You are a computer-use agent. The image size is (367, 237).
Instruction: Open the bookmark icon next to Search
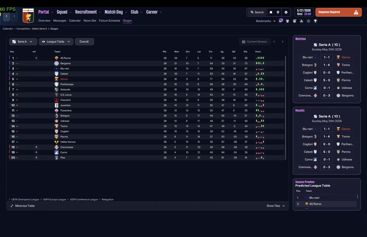tap(271, 12)
